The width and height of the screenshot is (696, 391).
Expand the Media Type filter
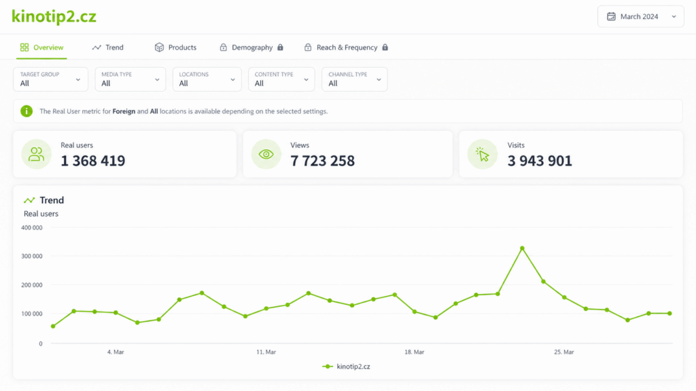click(130, 79)
